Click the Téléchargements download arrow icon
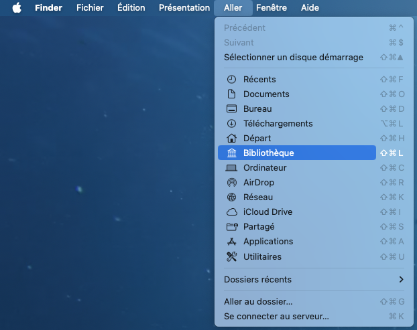This screenshot has height=330, width=417. click(x=231, y=123)
